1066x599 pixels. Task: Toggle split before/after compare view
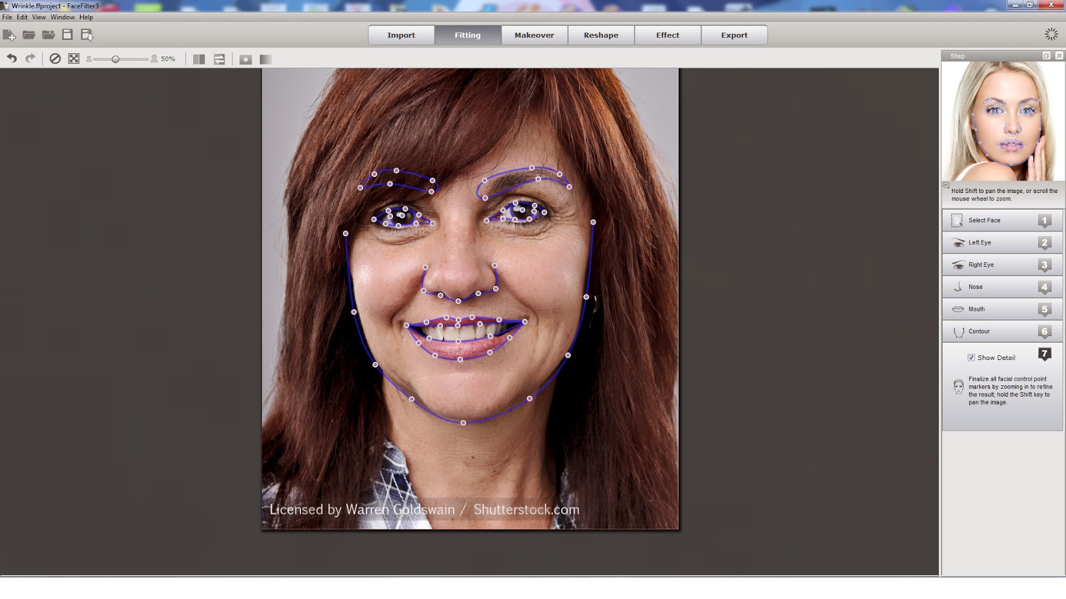coord(199,59)
